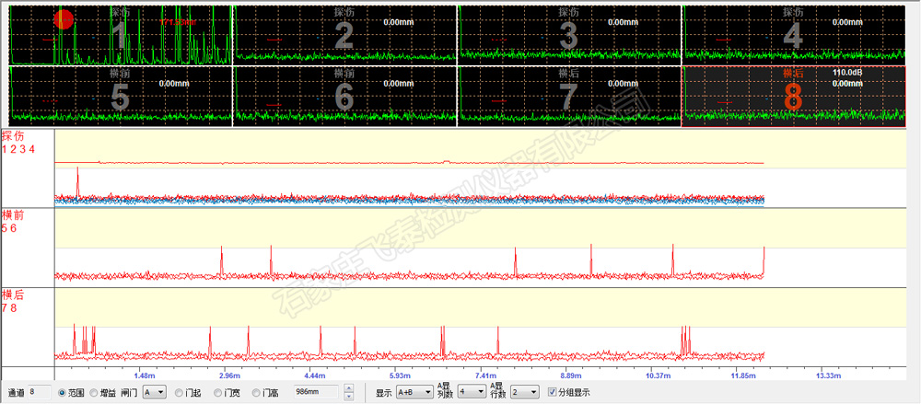This screenshot has width=921, height=404.
Task: Select channel 2 waveform panel
Action: (x=344, y=34)
